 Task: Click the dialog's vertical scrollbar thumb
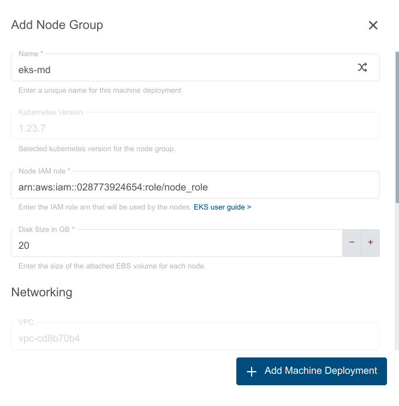pyautogui.click(x=397, y=126)
